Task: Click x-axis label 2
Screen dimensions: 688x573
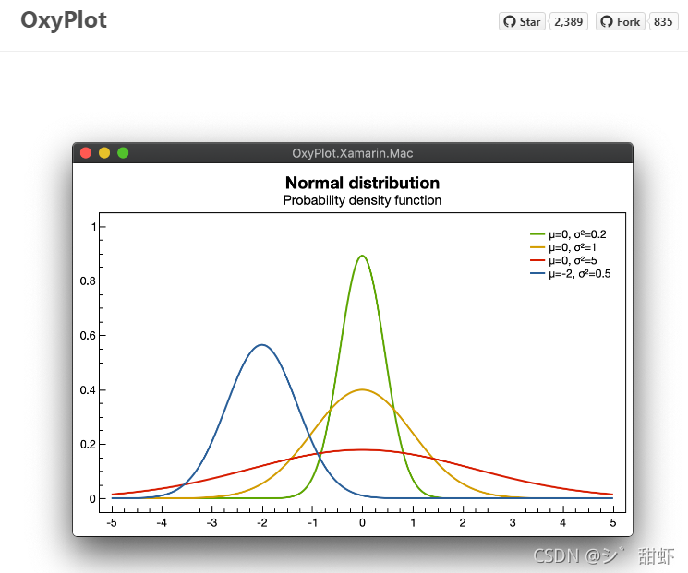Action: tap(463, 522)
